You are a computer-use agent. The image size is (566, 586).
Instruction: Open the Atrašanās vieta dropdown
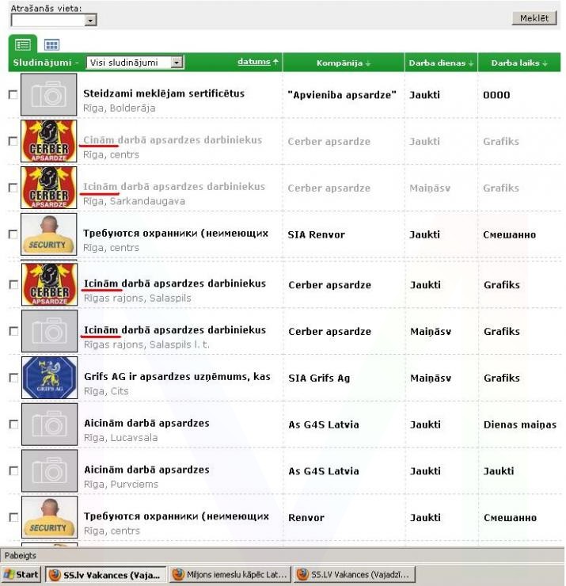(90, 21)
